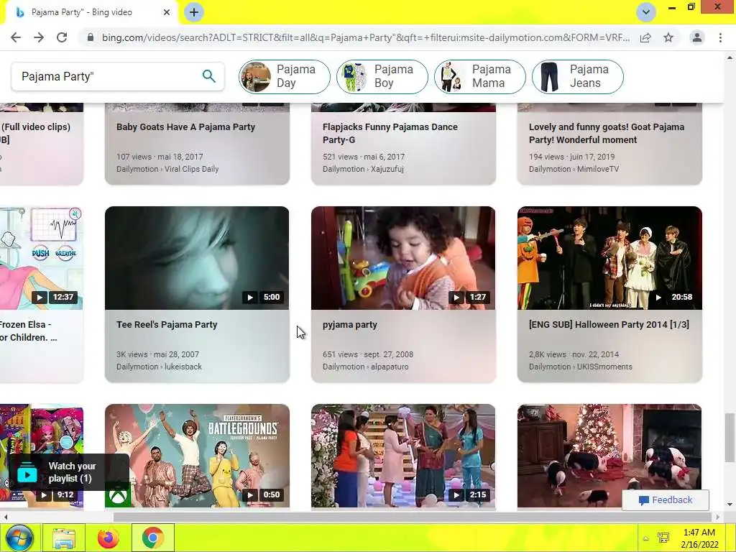736x552 pixels.
Task: Select the Pajama Jeans suggestion chip
Action: click(x=578, y=76)
